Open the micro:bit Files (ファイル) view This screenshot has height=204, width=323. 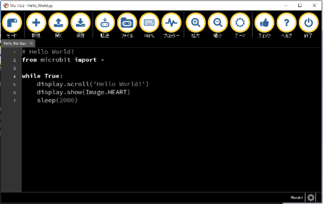[x=127, y=23]
